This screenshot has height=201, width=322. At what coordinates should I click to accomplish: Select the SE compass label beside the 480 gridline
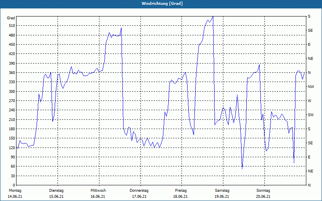point(310,31)
